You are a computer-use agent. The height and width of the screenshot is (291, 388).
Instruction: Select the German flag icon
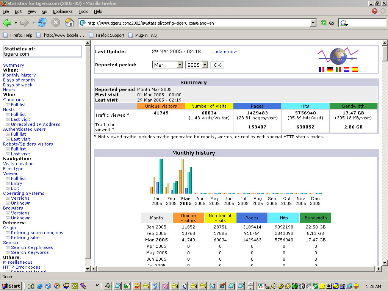[330, 69]
